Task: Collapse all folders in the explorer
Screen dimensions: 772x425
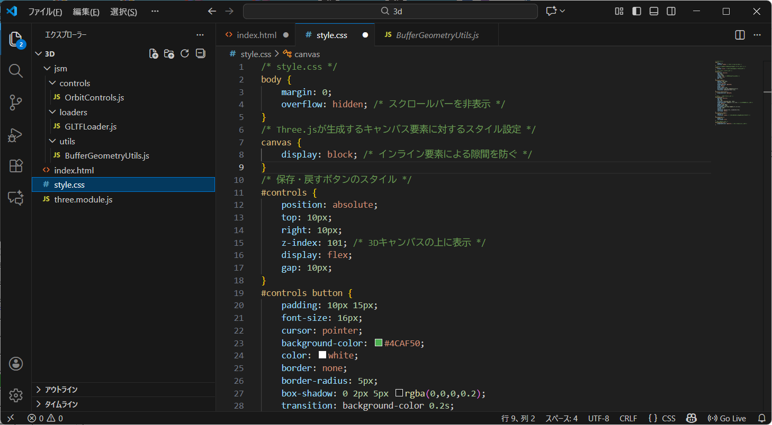Action: pyautogui.click(x=200, y=53)
